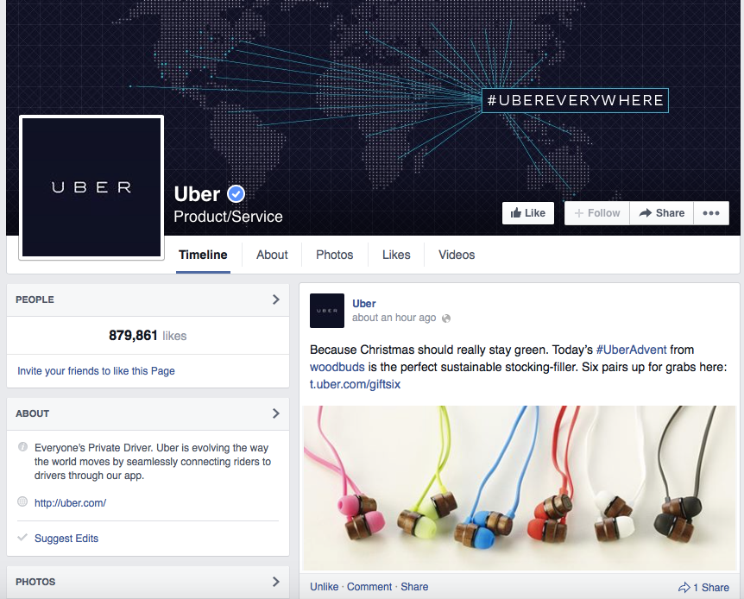Click the globe privacy icon on the post
Image resolution: width=744 pixels, height=599 pixels.
point(446,318)
